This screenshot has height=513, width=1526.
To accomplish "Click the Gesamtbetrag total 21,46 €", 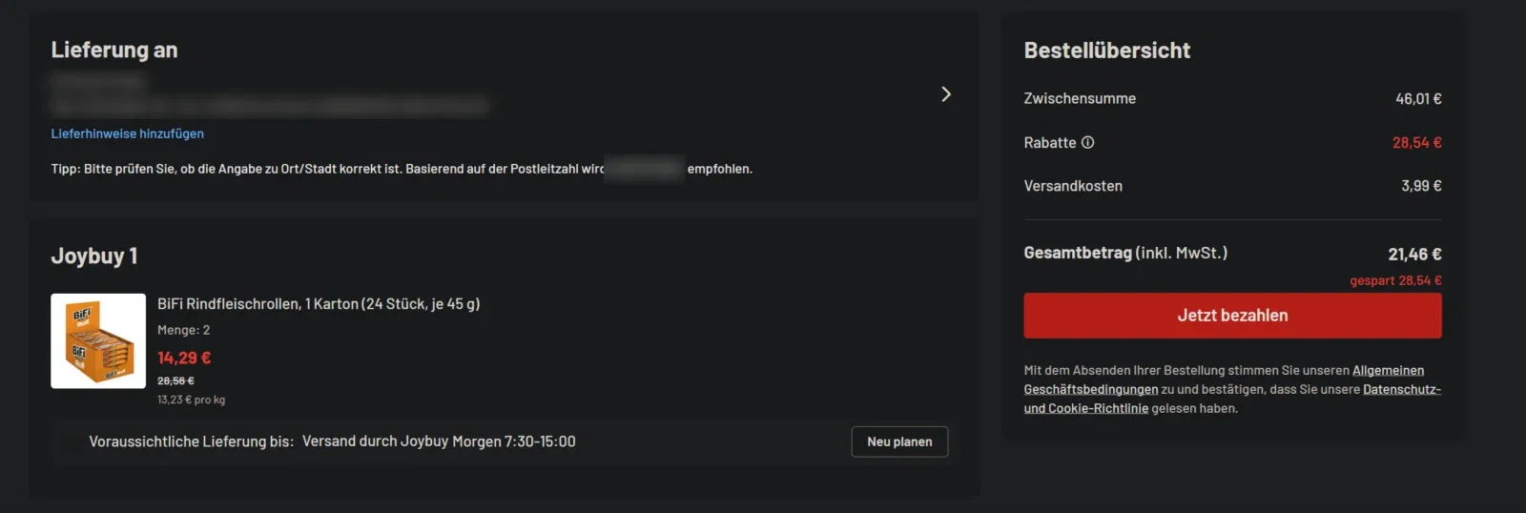I will pos(1414,254).
